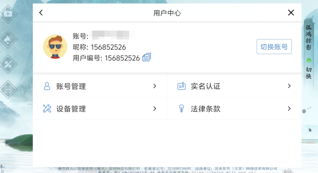Select the 昵称: 156852526 text

[99, 47]
